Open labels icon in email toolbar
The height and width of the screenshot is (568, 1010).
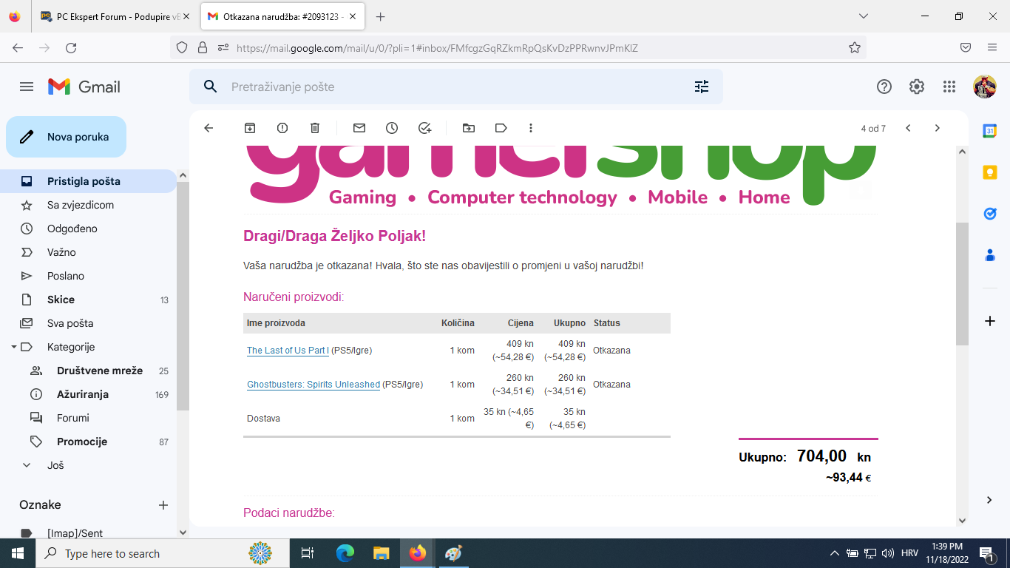[x=501, y=128]
